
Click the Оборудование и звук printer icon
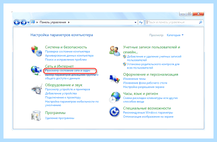click(x=36, y=89)
